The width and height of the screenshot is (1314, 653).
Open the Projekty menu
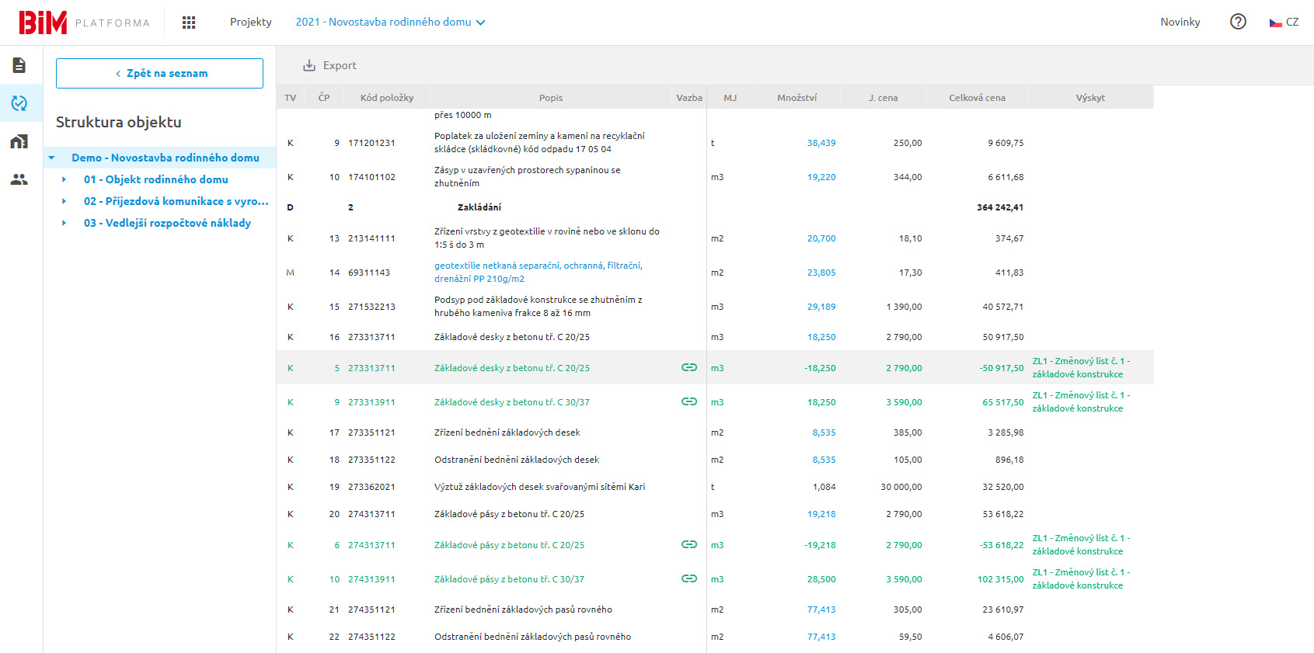(250, 23)
